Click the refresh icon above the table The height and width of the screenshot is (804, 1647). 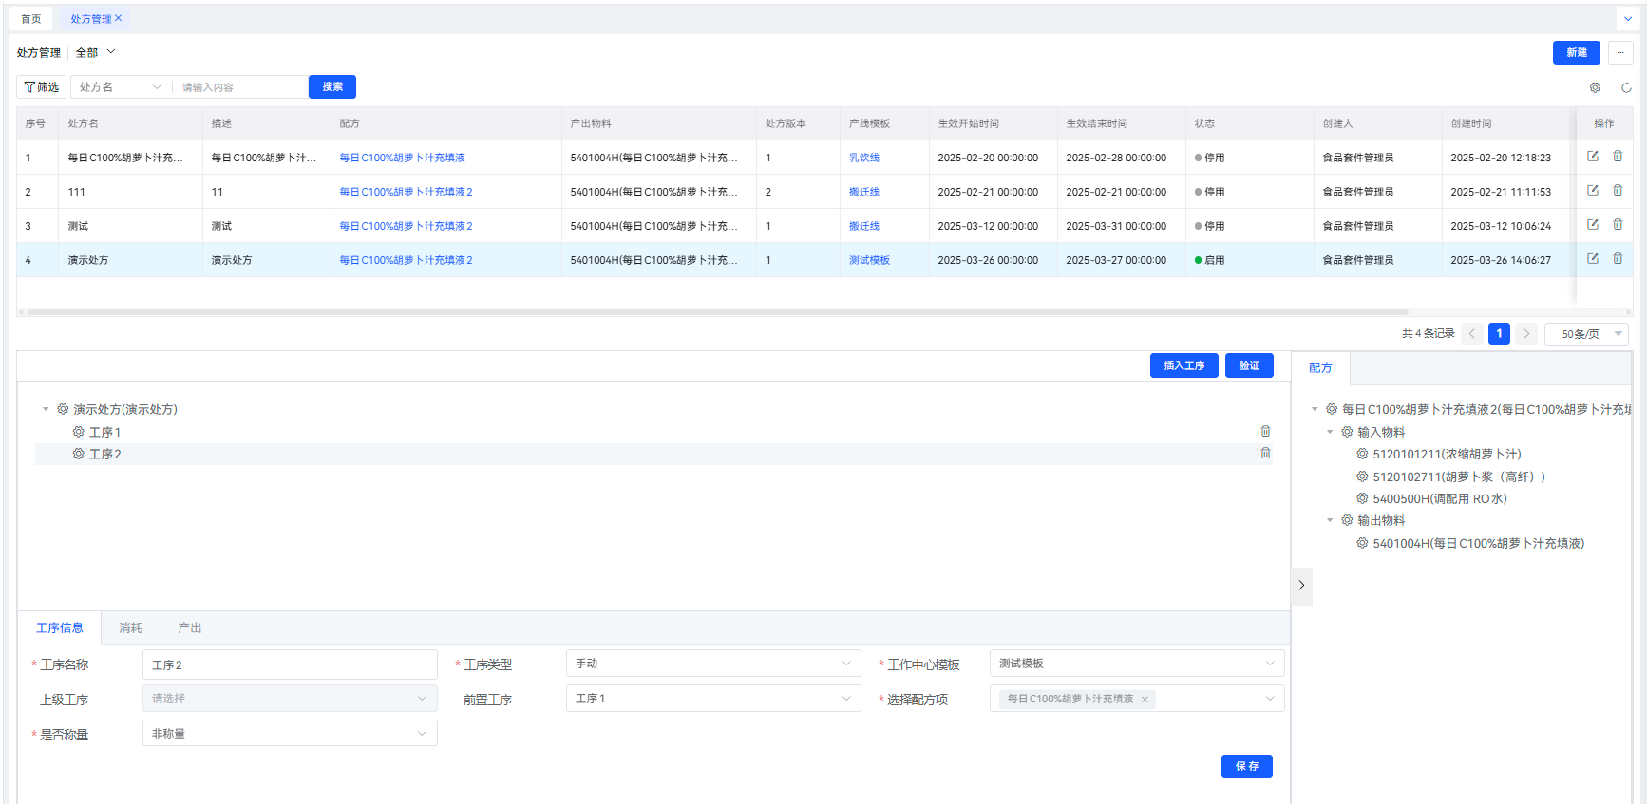pyautogui.click(x=1626, y=87)
